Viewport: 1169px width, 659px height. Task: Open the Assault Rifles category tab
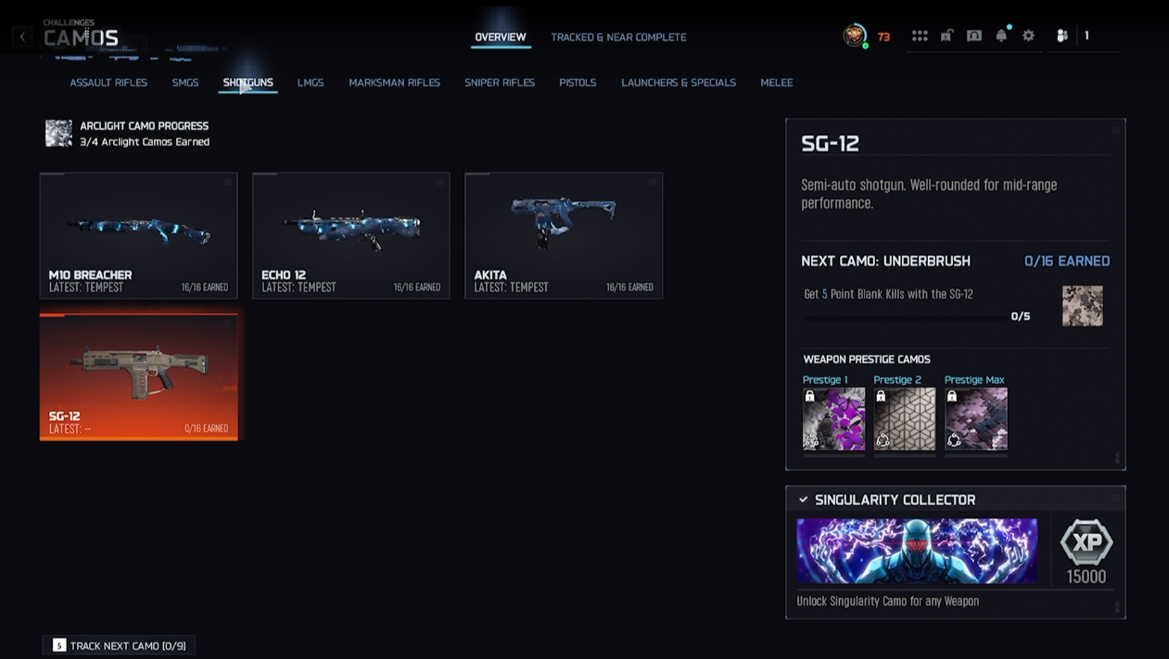pos(108,83)
